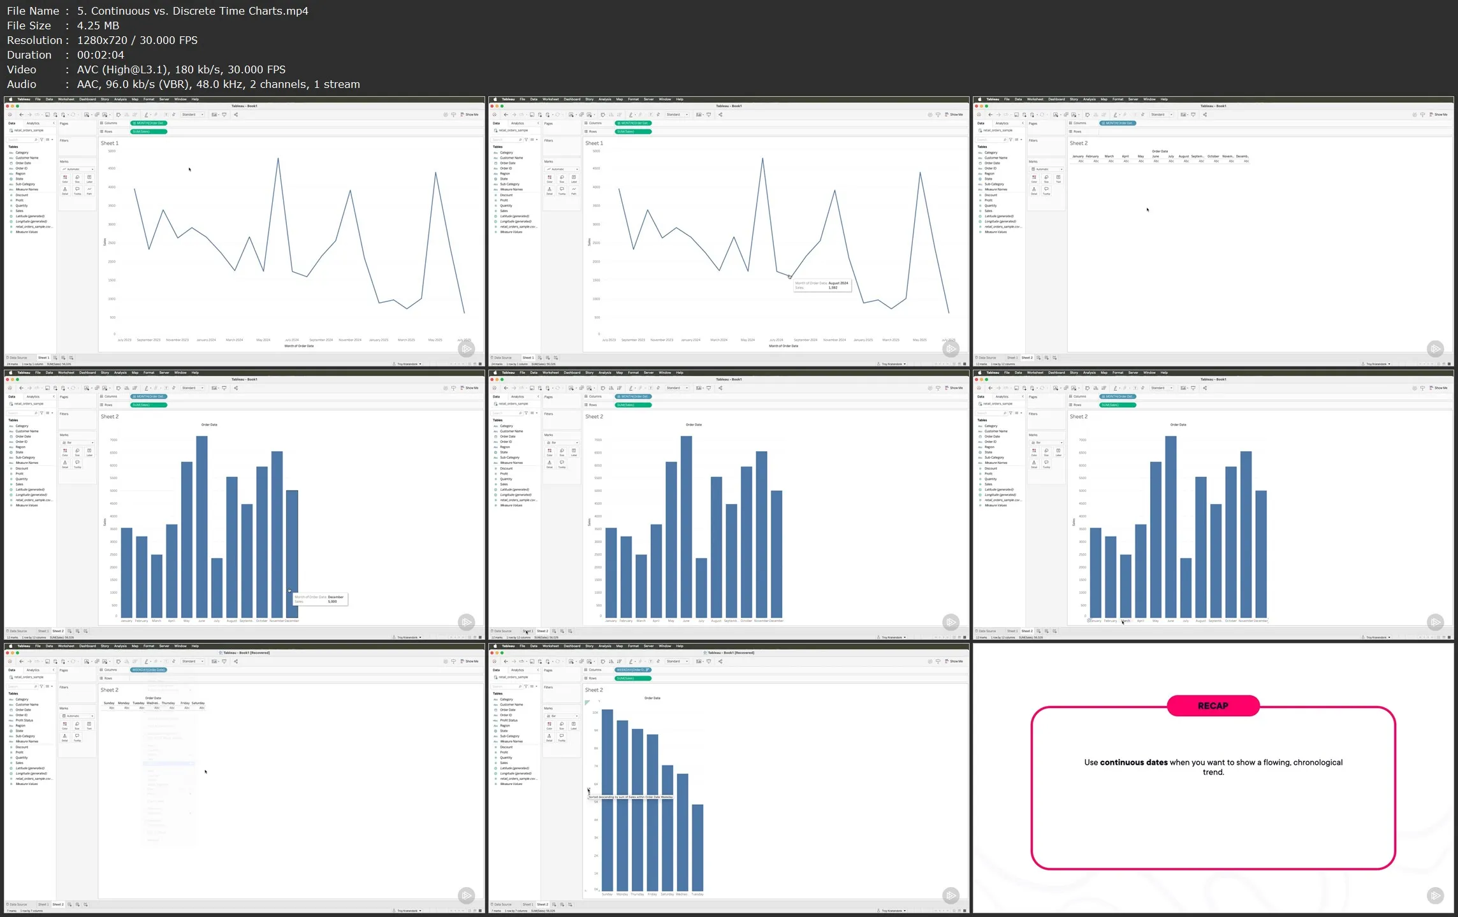The width and height of the screenshot is (1458, 917).
Task: Click Save icon in sorted weekday bar frame toolbar
Action: 532,661
